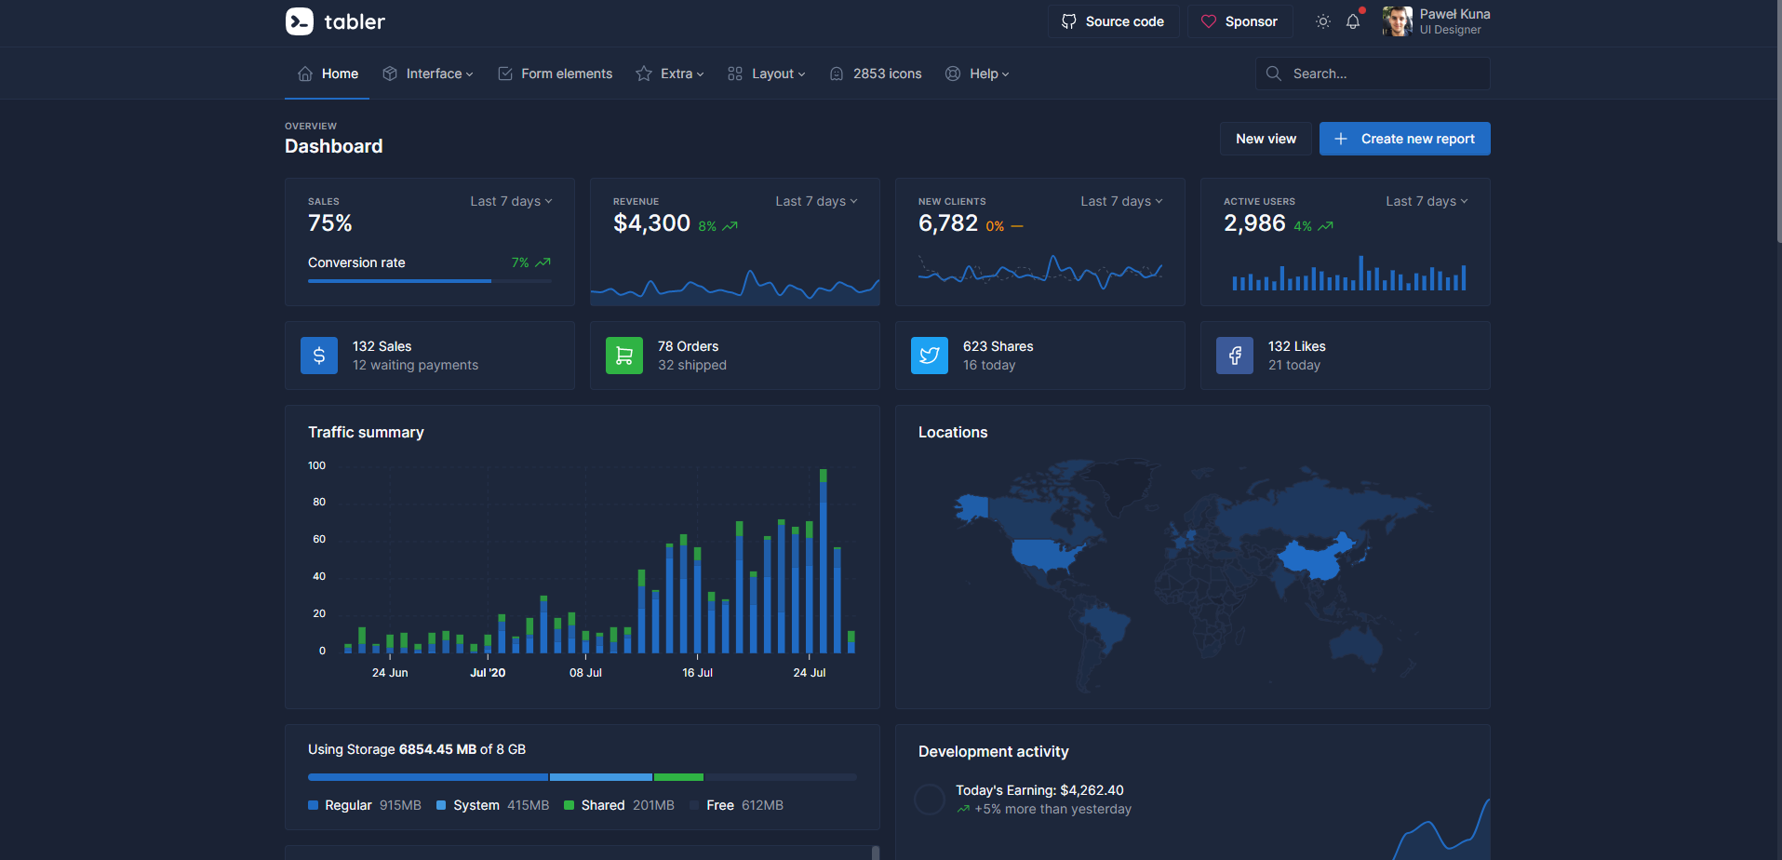Click the ghost icon beside 2853 icons

(x=837, y=74)
